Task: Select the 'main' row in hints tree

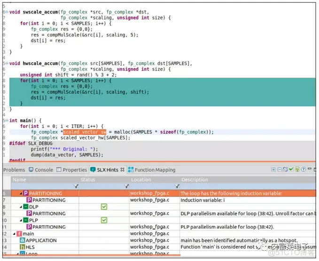Action: [x=163, y=234]
